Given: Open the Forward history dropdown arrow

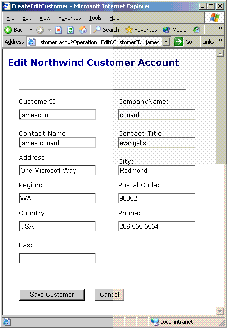Looking at the screenshot, I should 49,30.
